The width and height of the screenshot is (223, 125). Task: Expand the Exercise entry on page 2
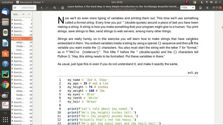click(13, 20)
